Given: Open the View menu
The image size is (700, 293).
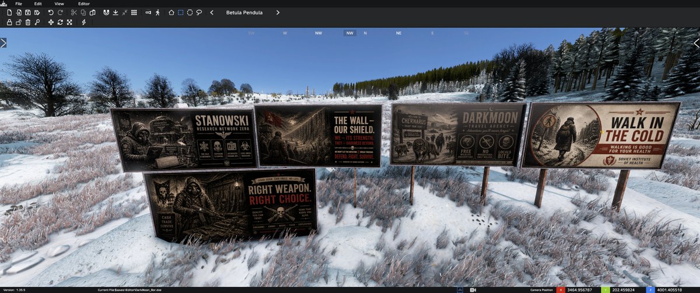Looking at the screenshot, I should (59, 4).
